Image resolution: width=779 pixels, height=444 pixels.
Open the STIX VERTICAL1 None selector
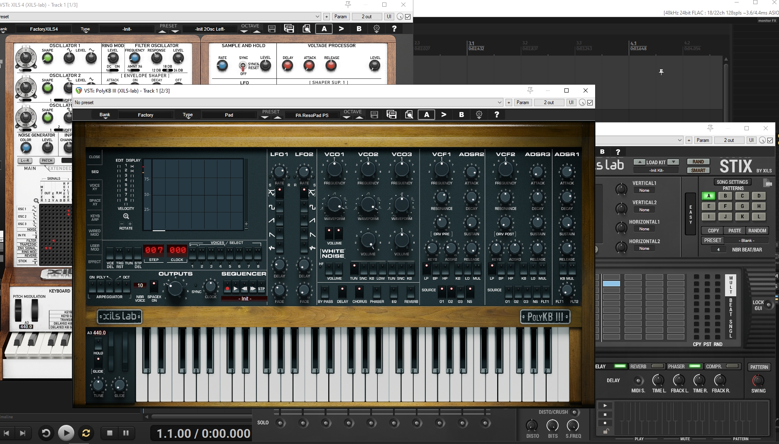(x=644, y=190)
